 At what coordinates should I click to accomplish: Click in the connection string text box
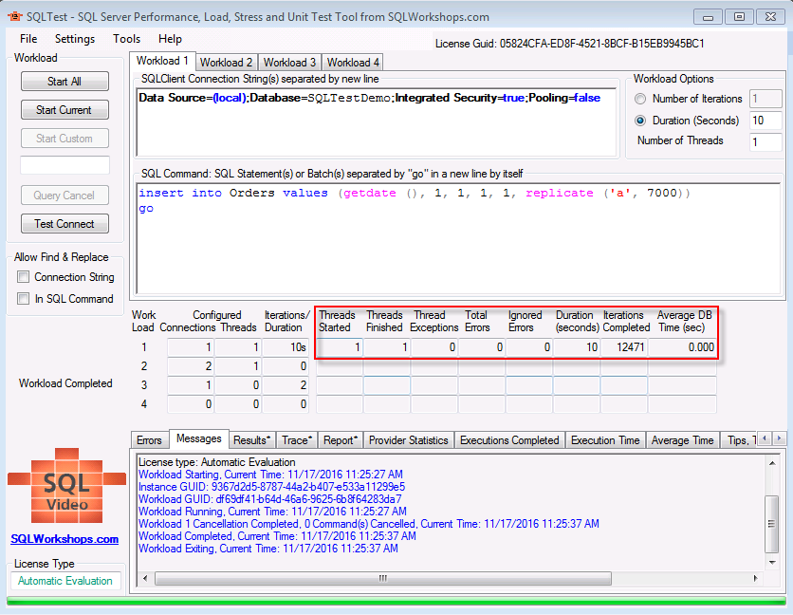tap(377, 122)
